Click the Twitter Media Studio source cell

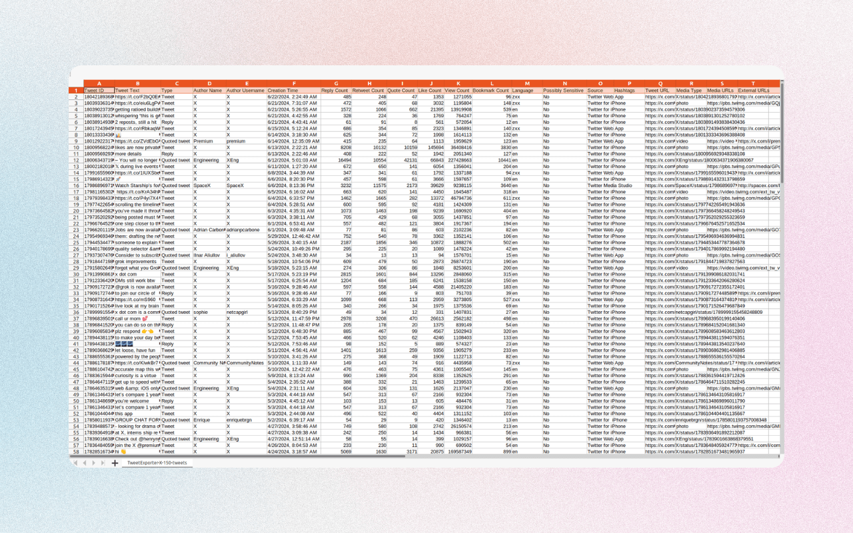pos(609,185)
